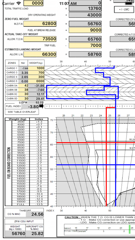
Task: Tap the SEE TABLE OVERLEAF button
Action: click(22, 112)
